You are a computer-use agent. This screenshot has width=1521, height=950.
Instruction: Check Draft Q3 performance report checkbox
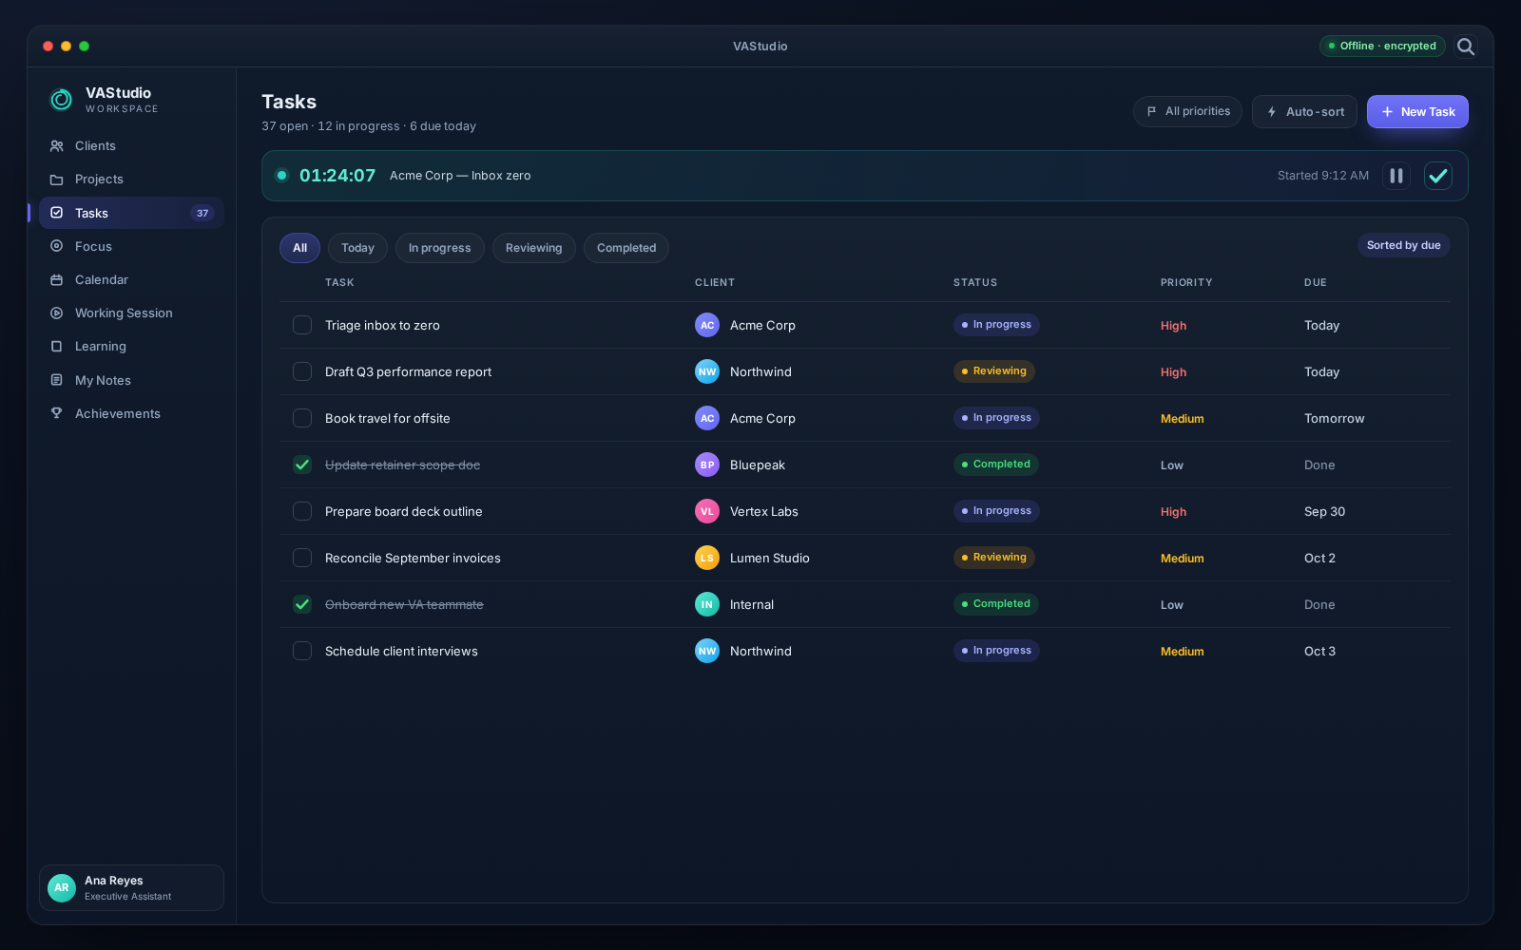(302, 371)
